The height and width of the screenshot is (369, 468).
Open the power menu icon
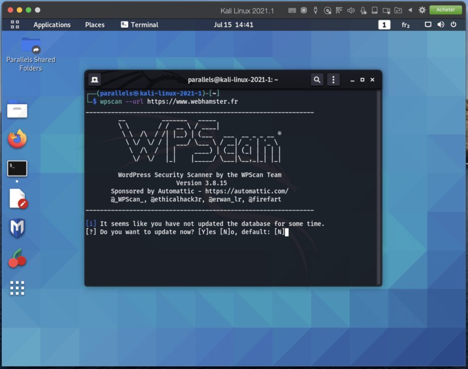tap(453, 24)
